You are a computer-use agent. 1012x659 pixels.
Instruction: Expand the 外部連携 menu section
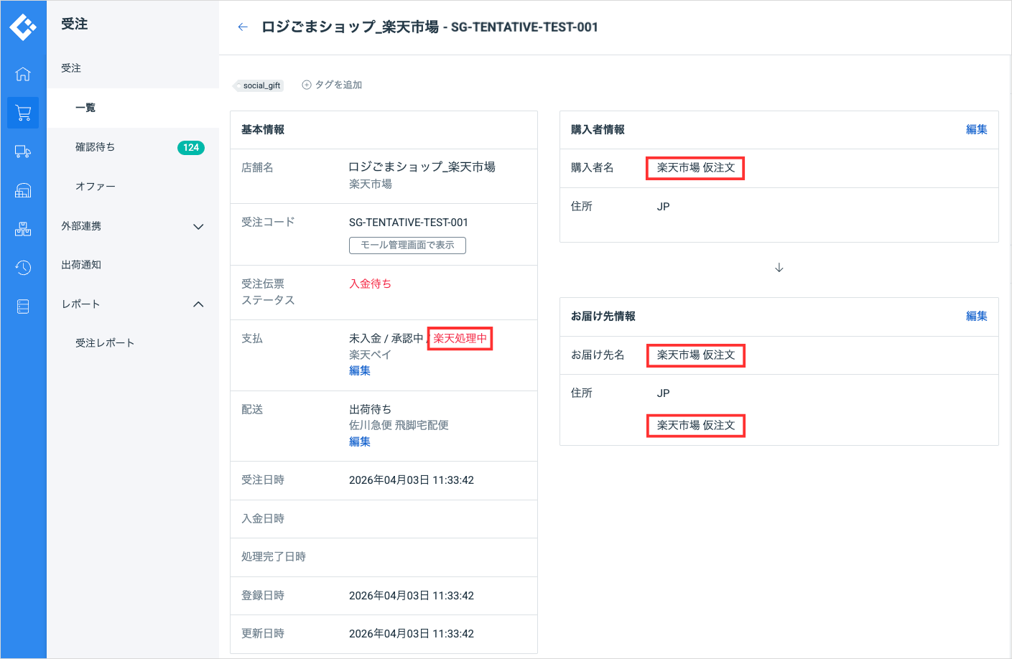click(198, 227)
